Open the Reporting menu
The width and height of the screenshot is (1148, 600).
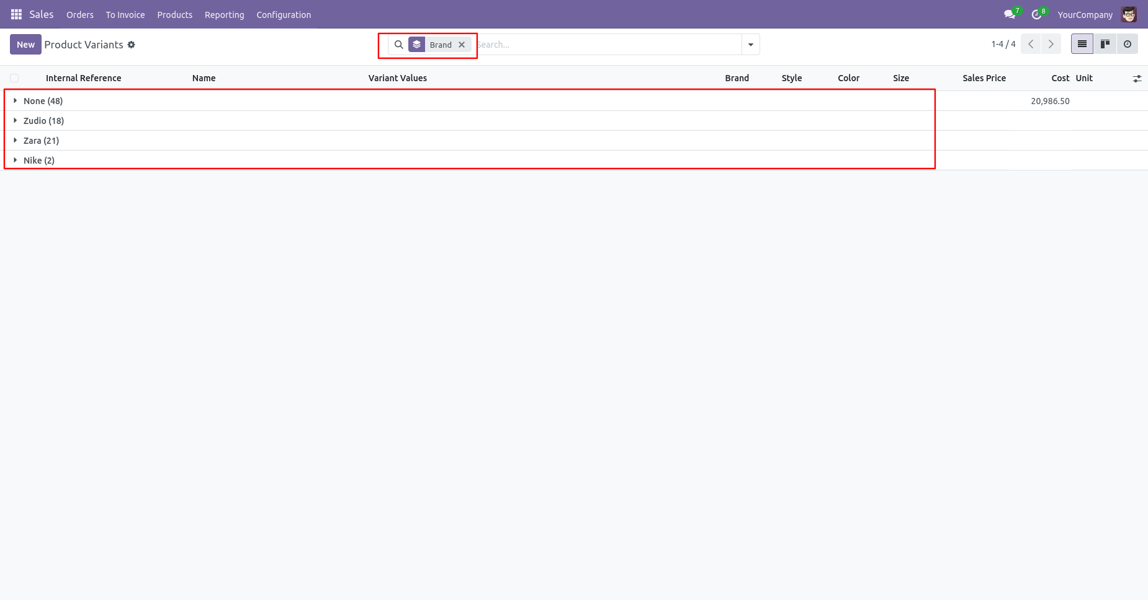pos(225,15)
